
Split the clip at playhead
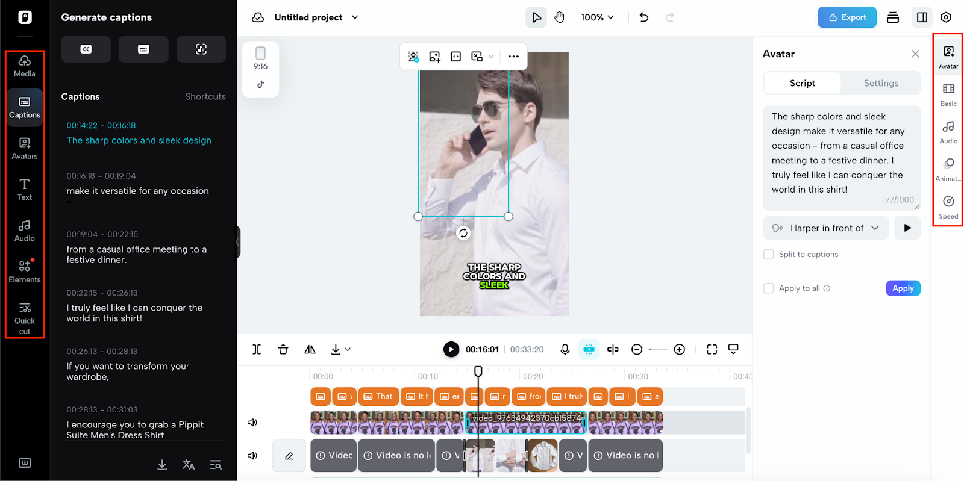(257, 349)
